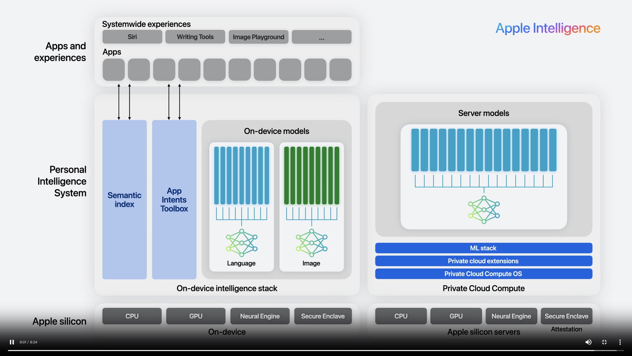Click the servers Neural Engine box

pyautogui.click(x=511, y=316)
